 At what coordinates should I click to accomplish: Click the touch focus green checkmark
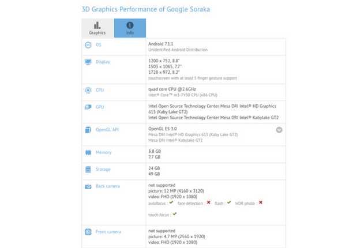coord(175,214)
